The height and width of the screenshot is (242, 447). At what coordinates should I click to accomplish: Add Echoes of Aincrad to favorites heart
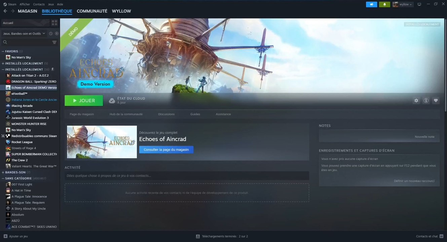pos(436,100)
